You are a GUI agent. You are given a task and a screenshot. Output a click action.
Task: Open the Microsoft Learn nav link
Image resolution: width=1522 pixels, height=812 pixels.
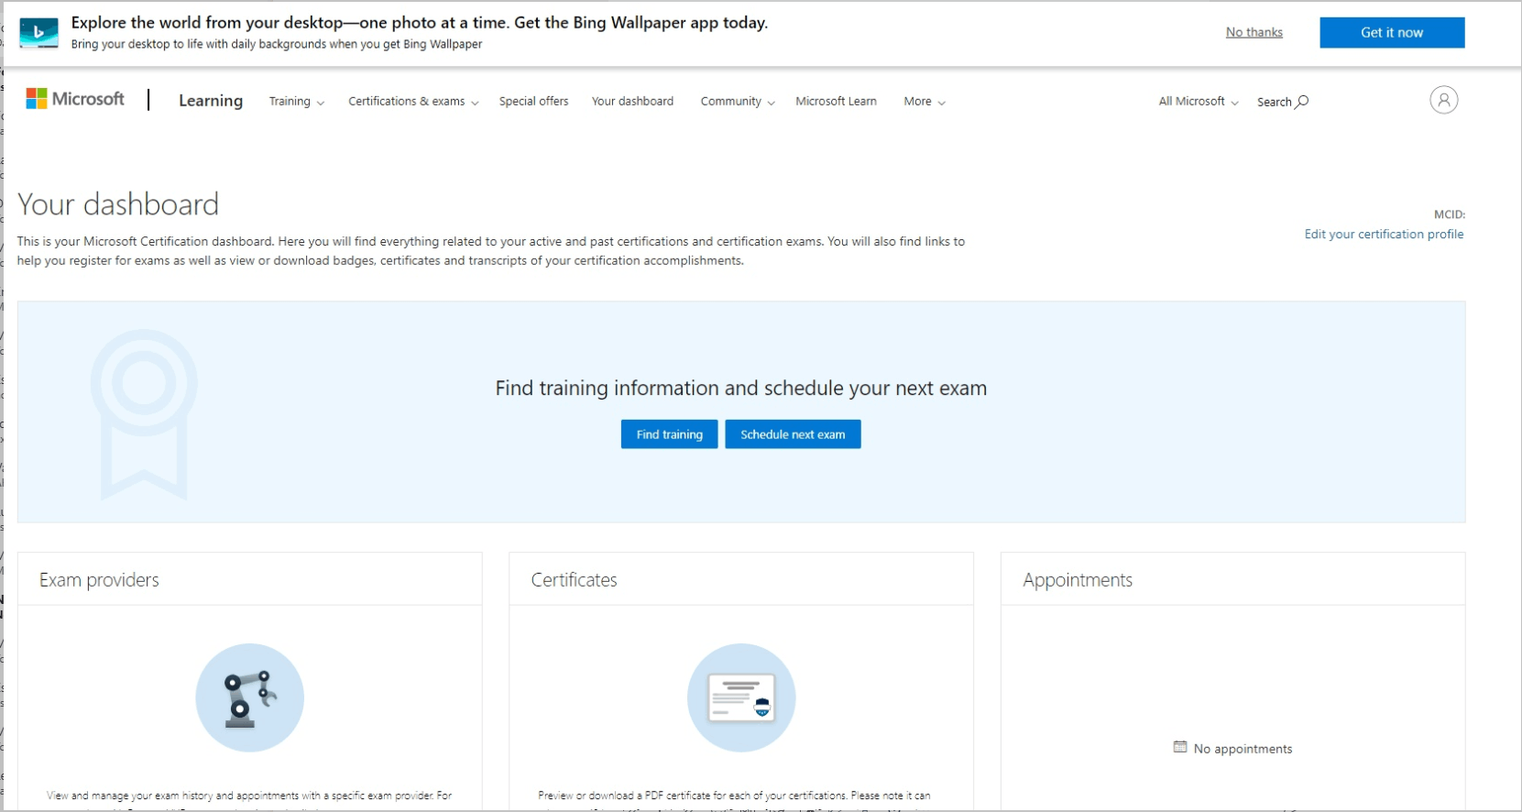[x=836, y=102]
